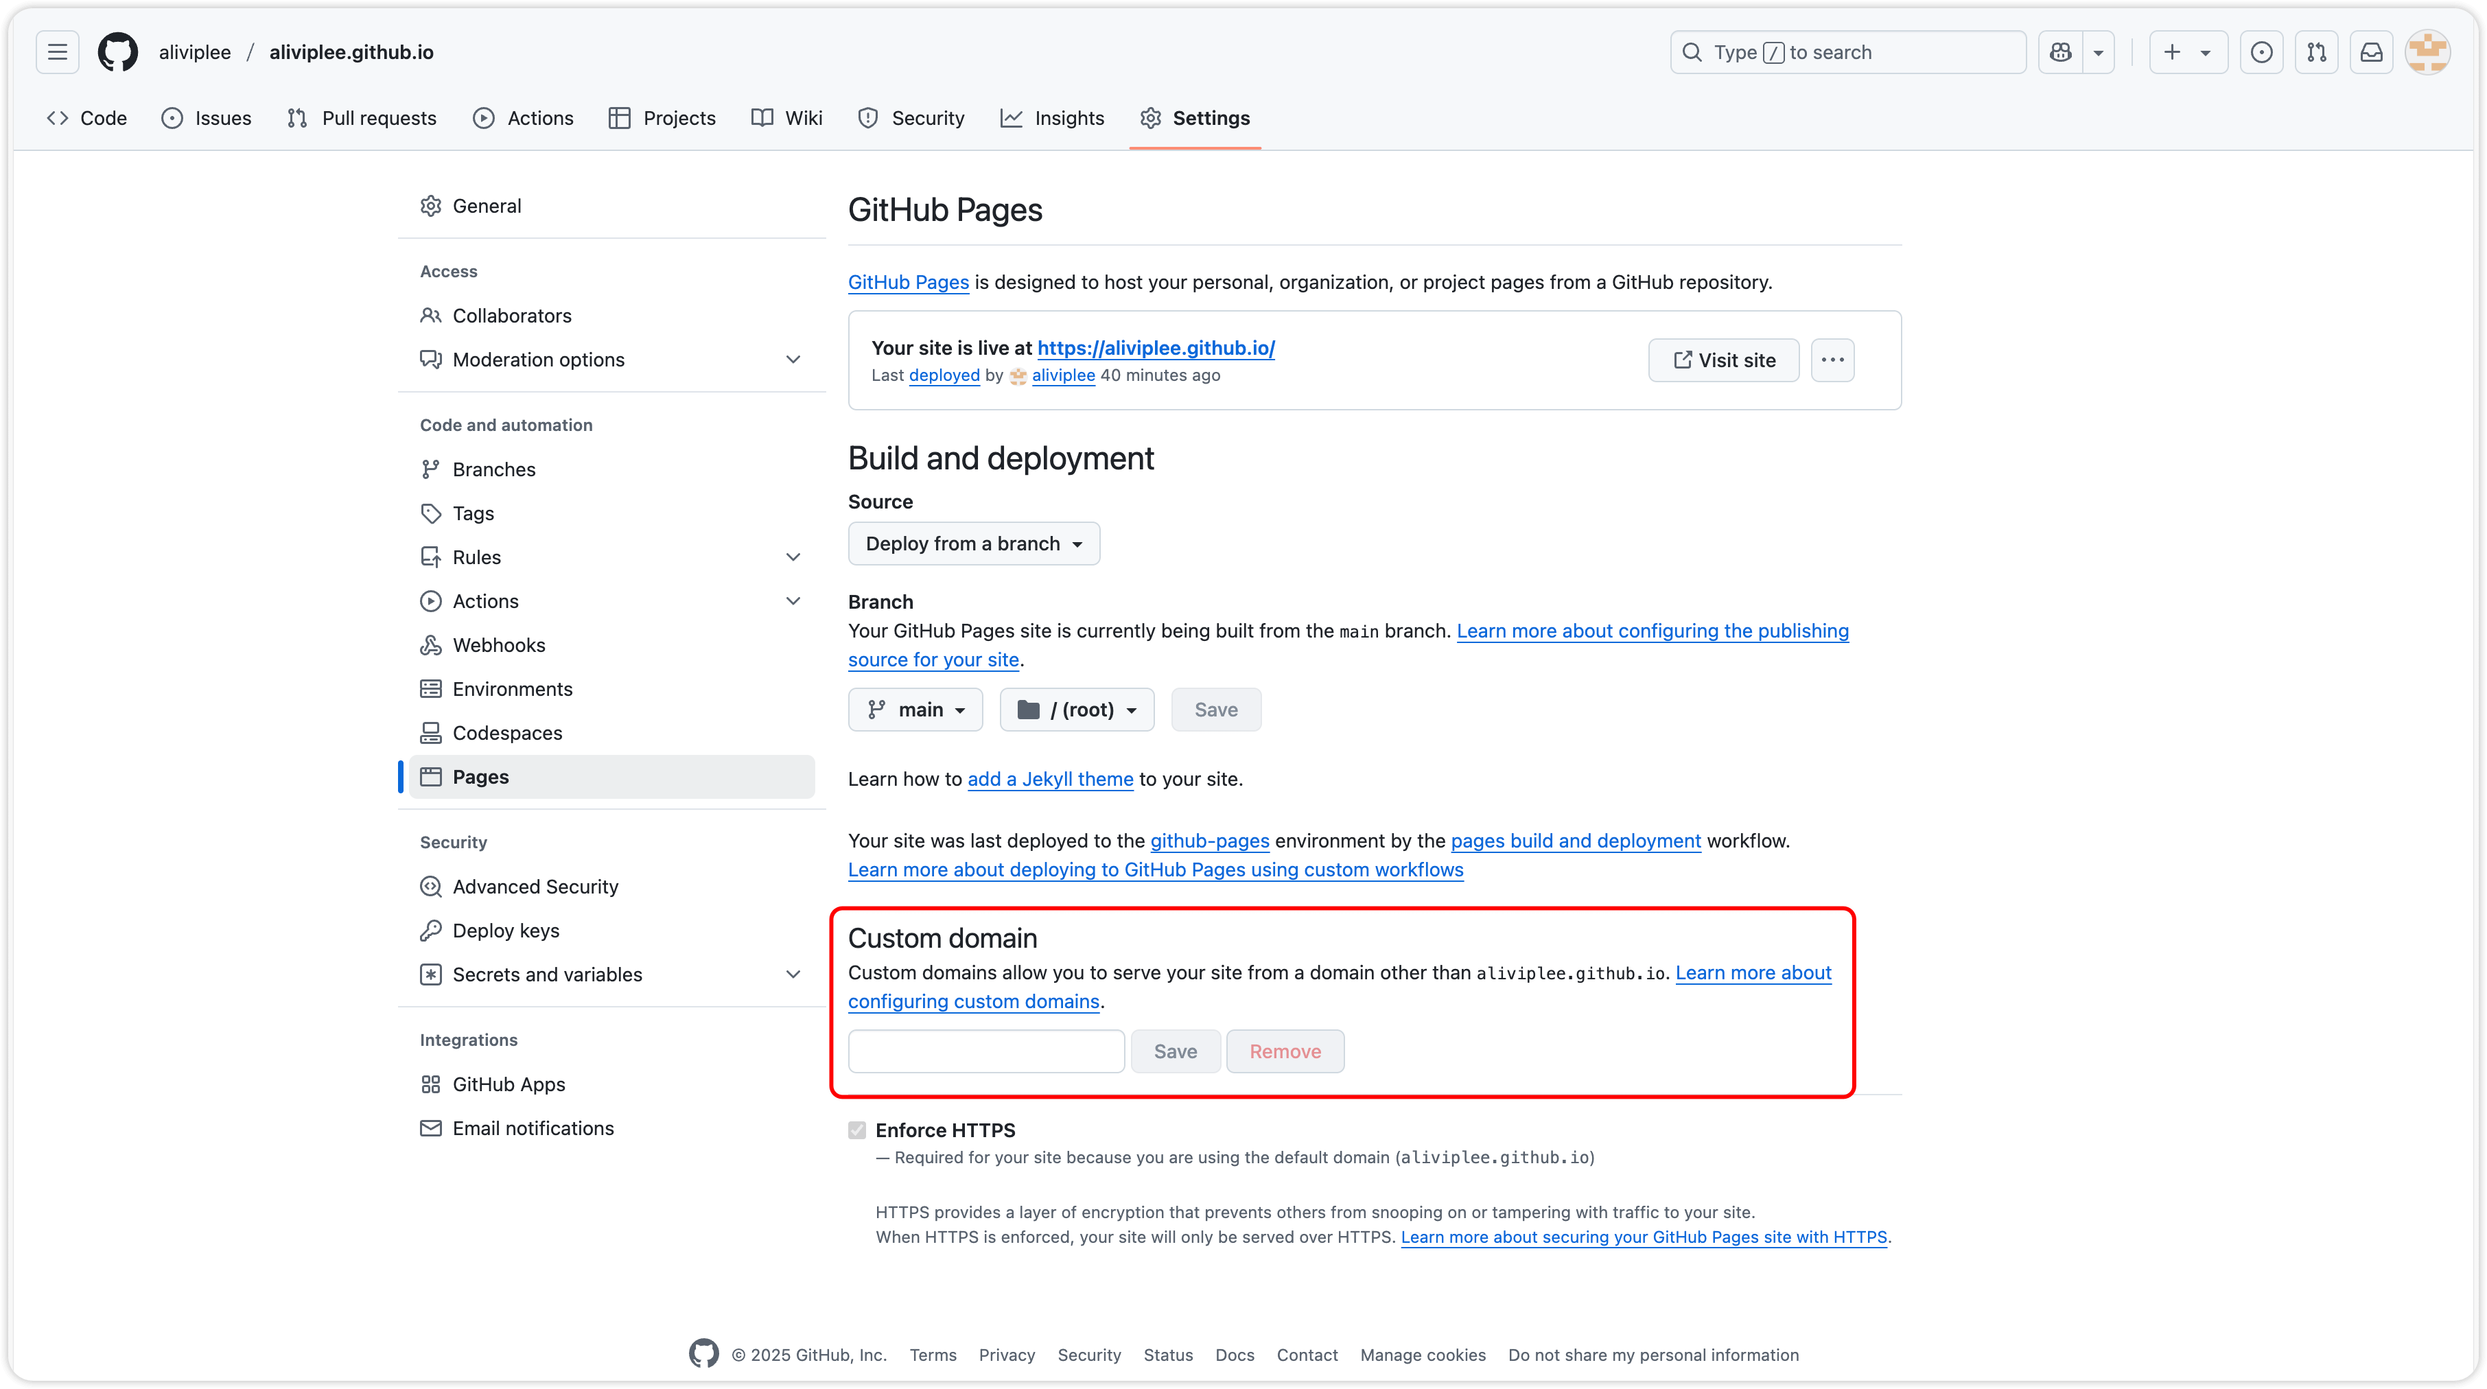Open Environments settings
Viewport: 2487px width, 1389px height.
[611, 689]
